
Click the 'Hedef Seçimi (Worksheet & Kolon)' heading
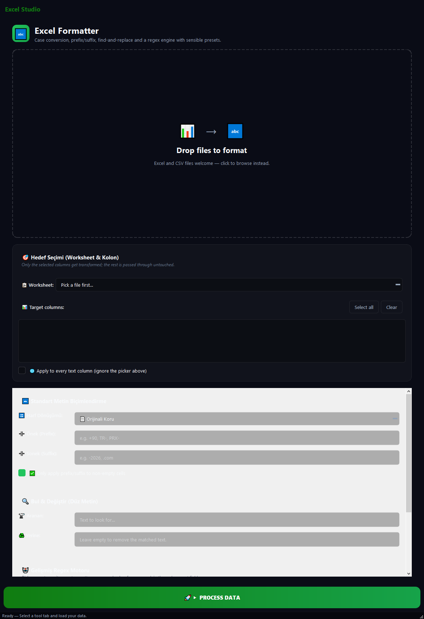coord(75,257)
